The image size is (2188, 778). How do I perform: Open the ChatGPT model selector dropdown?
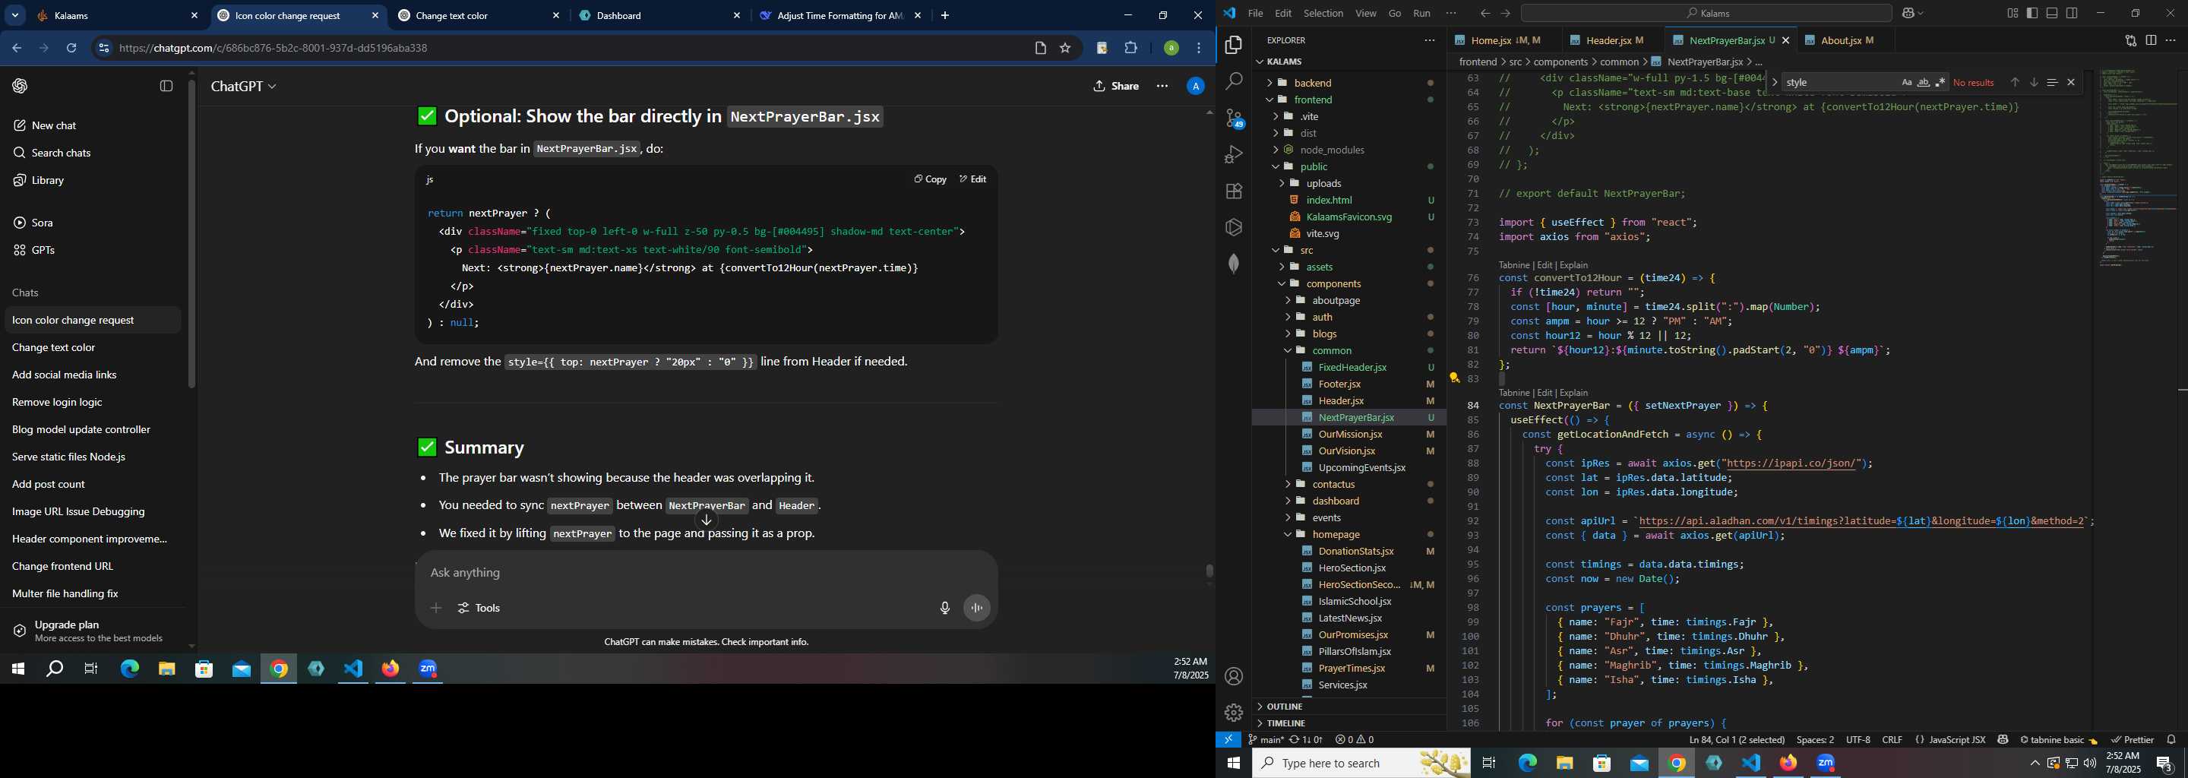pos(243,86)
